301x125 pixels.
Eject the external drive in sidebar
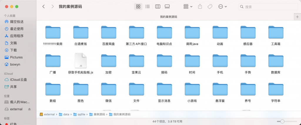point(29,109)
